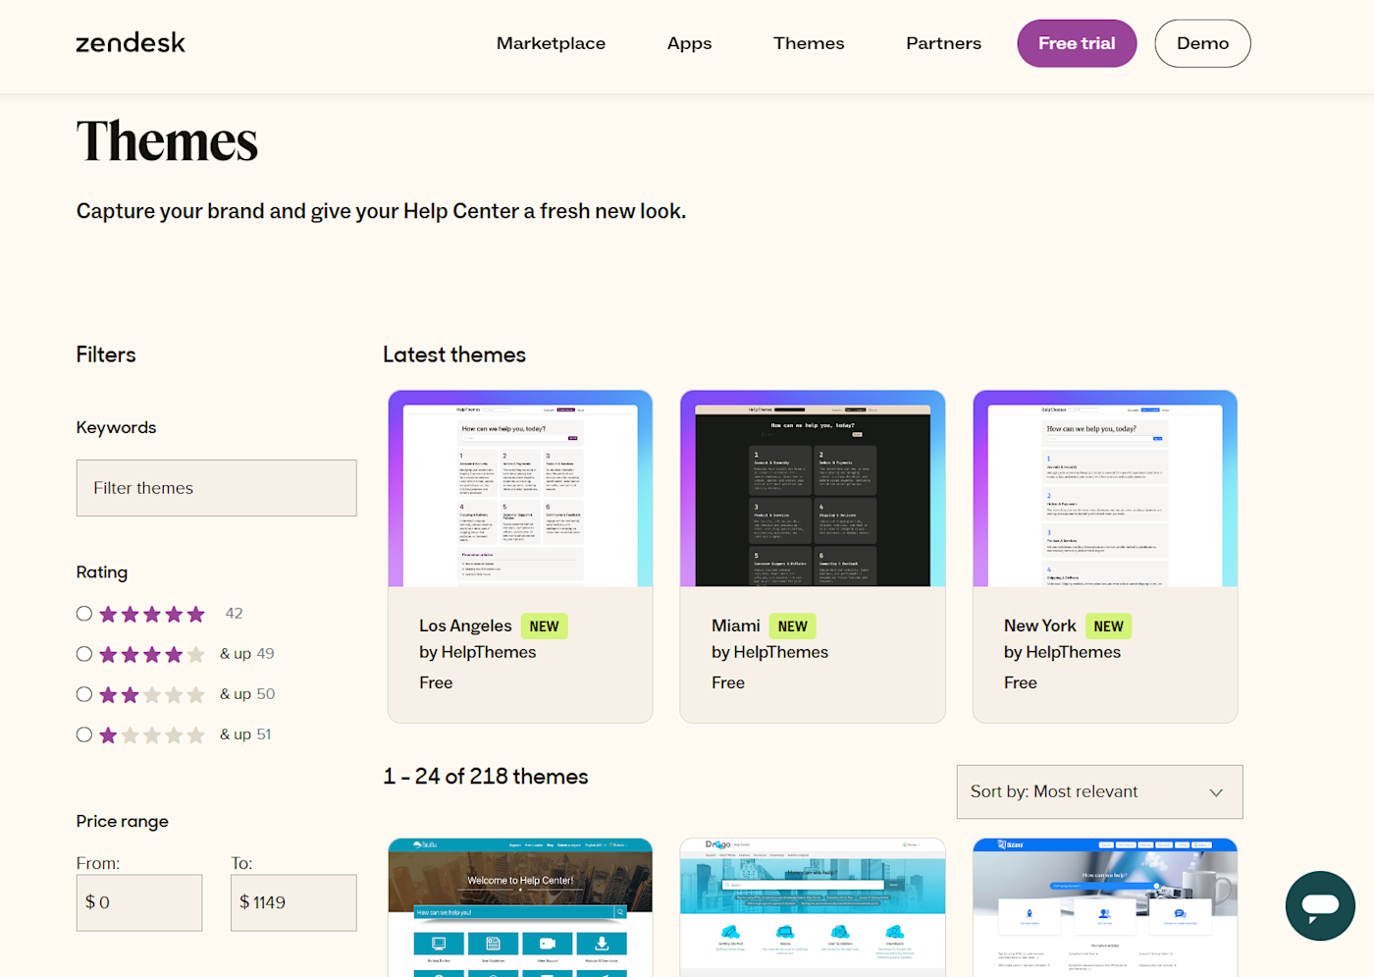Expand the Sort by Most relevant dropdown
The height and width of the screenshot is (977, 1374).
[1099, 791]
